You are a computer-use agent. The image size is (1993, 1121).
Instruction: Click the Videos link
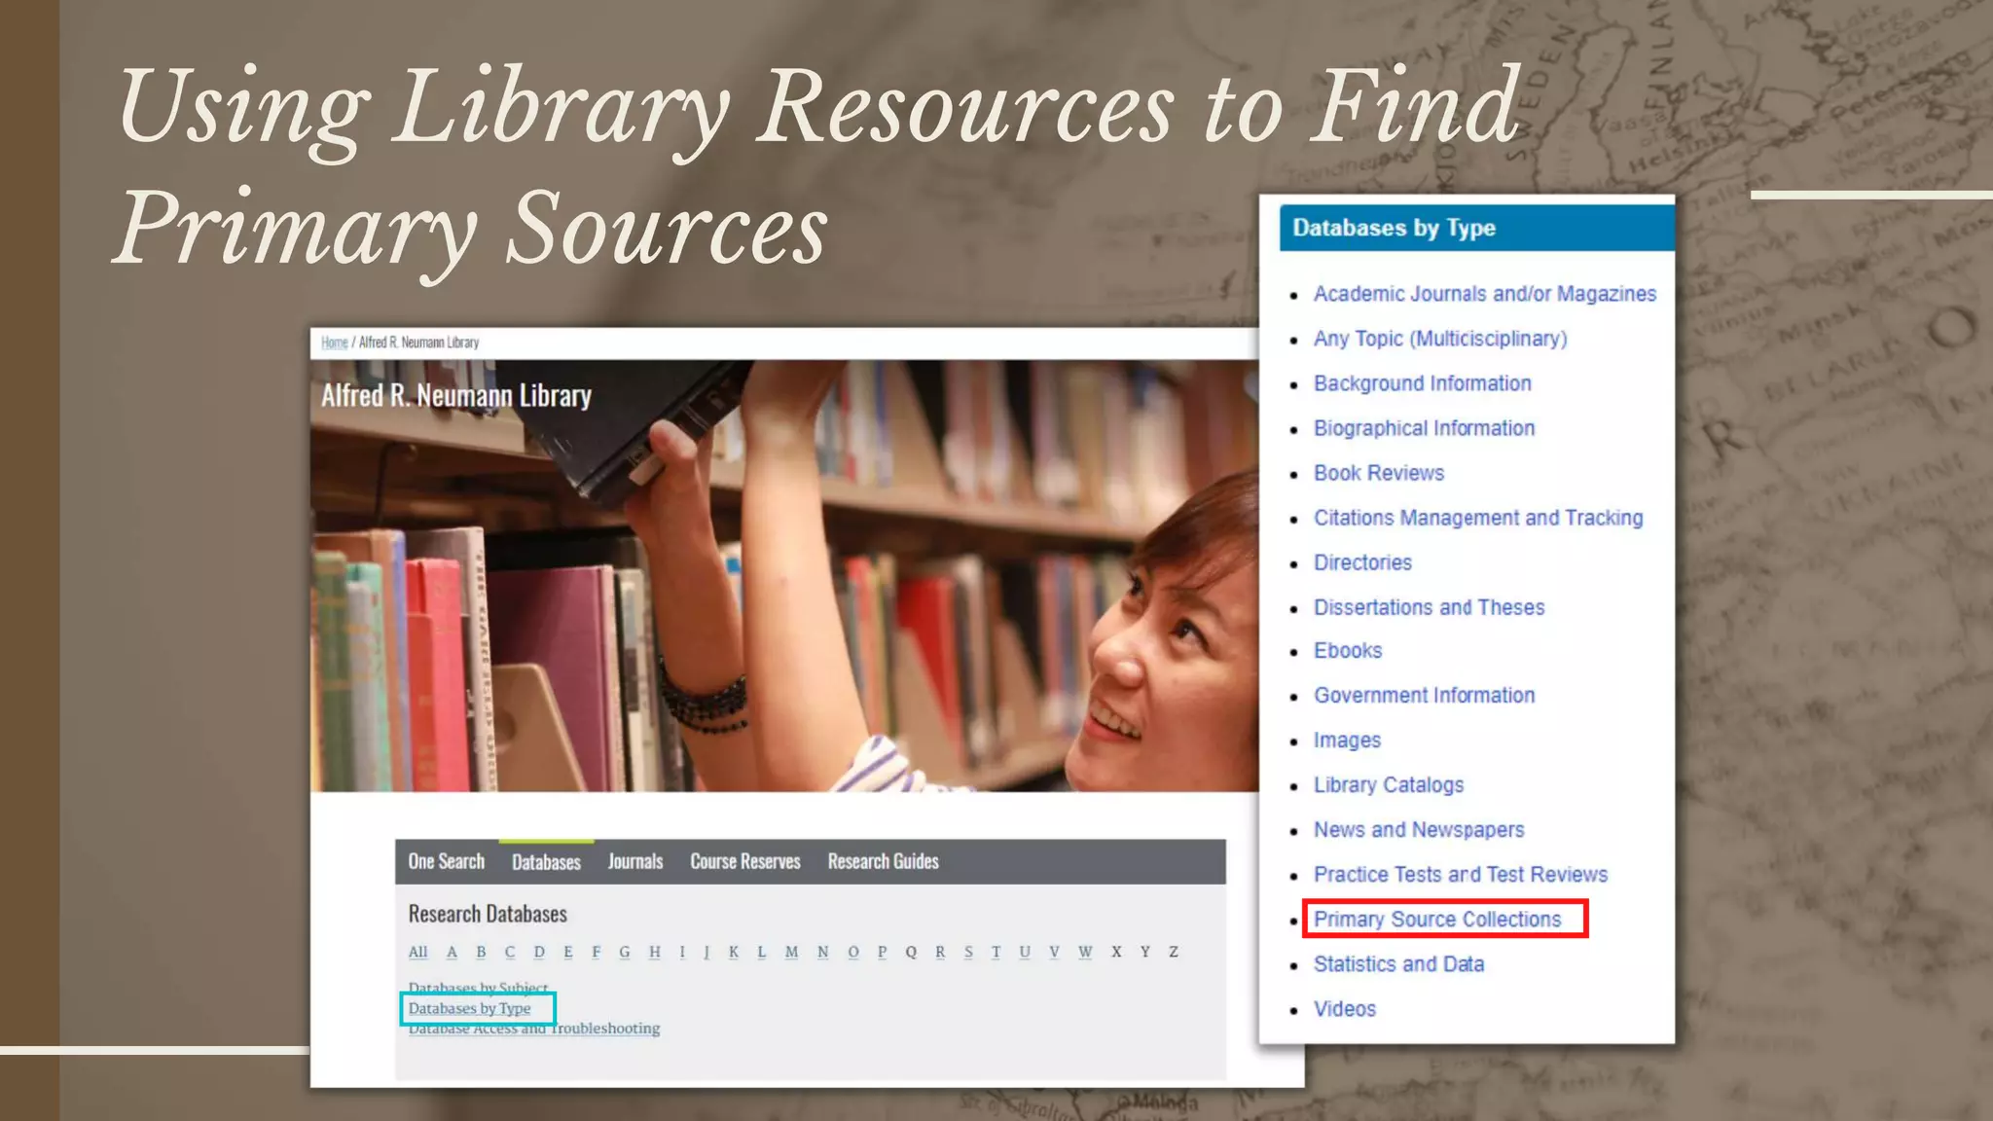point(1344,1009)
